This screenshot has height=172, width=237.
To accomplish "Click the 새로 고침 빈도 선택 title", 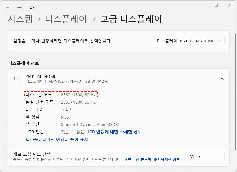I will pos(32,154).
